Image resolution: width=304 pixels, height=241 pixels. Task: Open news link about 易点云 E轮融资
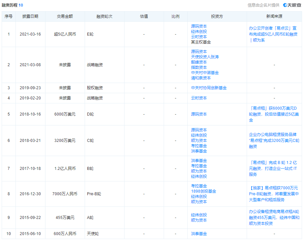[273, 34]
